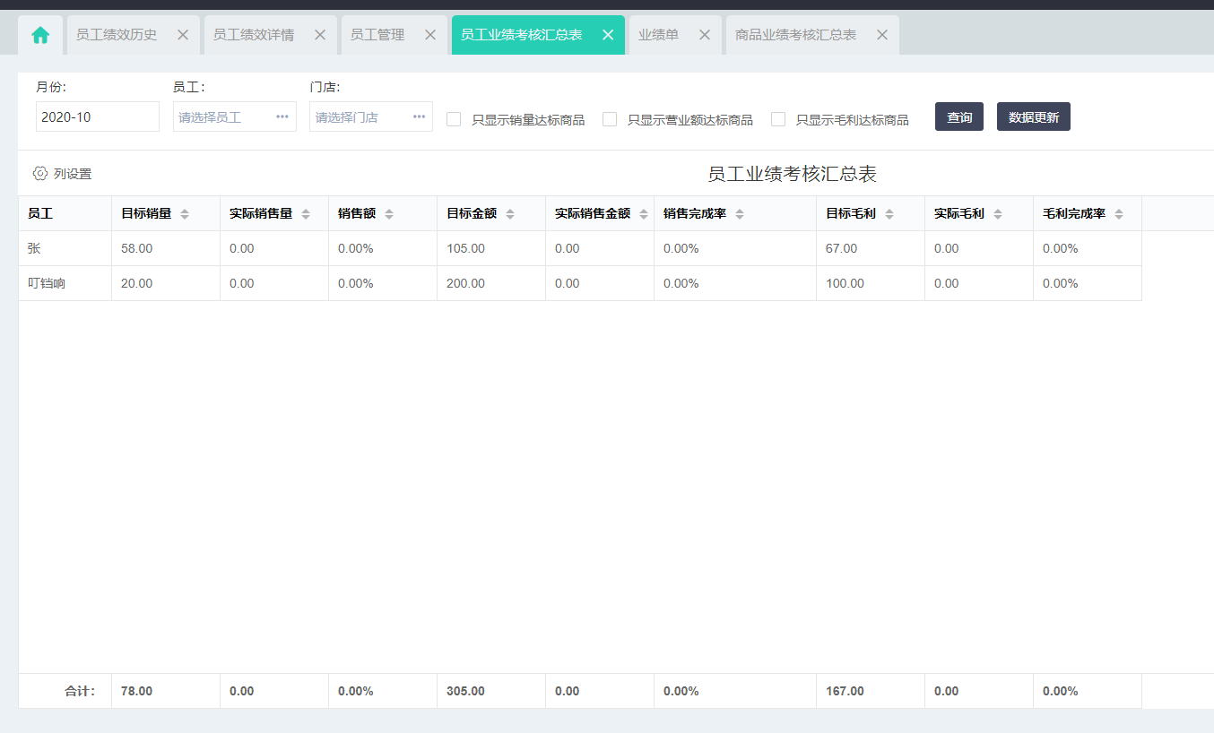Click the 员工业绩考核汇总表 table title

(792, 174)
